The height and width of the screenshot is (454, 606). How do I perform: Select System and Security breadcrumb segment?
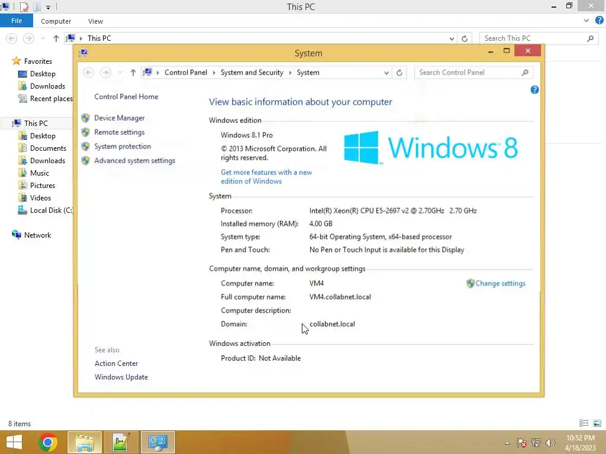[252, 73]
